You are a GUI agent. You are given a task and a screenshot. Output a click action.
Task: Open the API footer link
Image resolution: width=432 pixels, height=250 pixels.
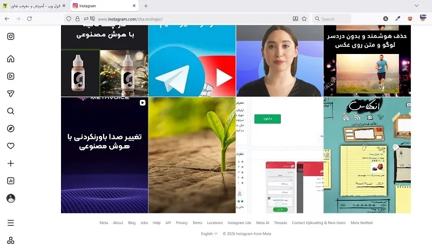[168, 222]
